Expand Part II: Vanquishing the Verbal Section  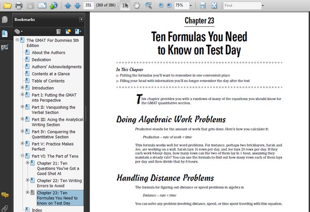[x=22, y=107]
